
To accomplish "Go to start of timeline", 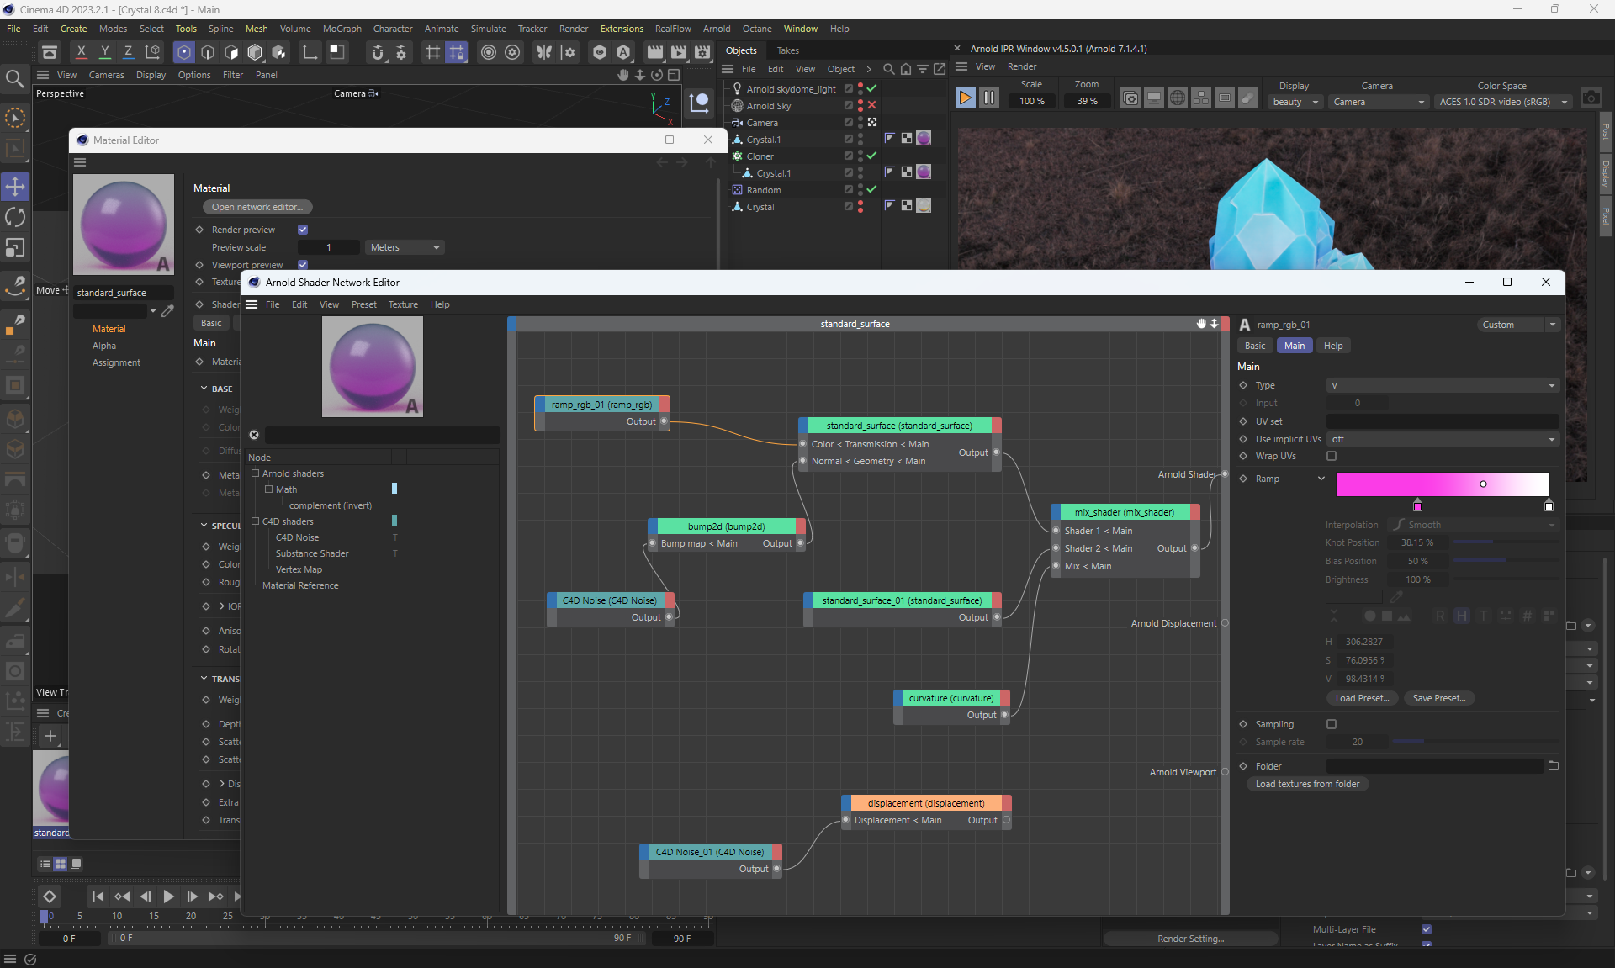I will pos(98,897).
